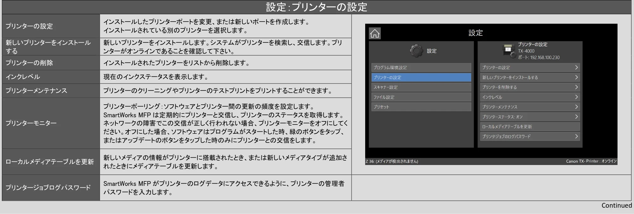
Task: Expand chevron on インクレベル row
Action: coord(576,97)
